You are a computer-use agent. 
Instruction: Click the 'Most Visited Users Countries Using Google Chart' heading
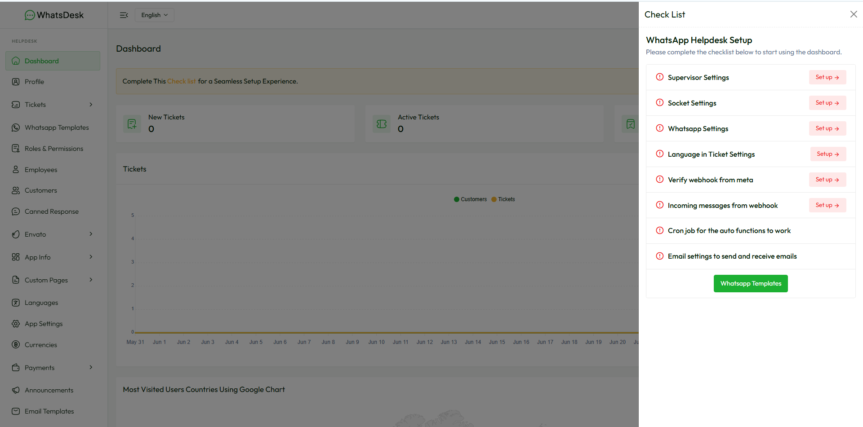click(204, 390)
